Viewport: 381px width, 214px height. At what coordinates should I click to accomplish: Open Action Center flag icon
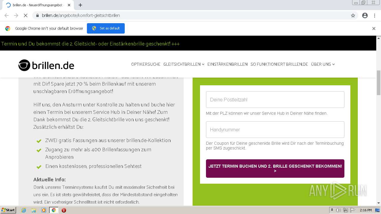coord(353,210)
